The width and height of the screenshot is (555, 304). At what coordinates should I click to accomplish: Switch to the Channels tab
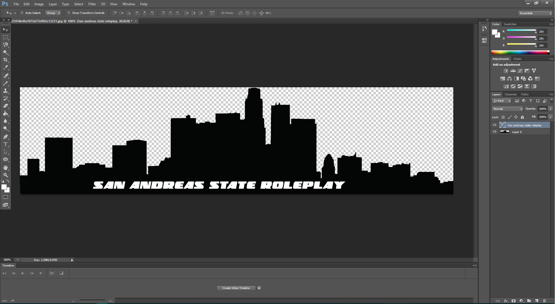511,94
